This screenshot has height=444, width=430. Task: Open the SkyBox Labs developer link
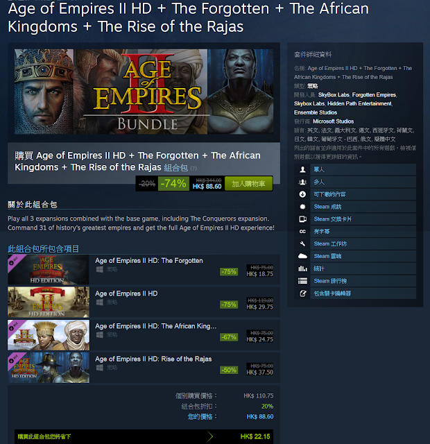click(334, 95)
